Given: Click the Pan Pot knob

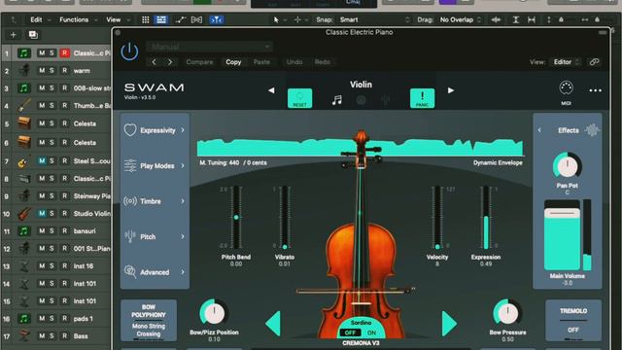Looking at the screenshot, I should pos(568,166).
